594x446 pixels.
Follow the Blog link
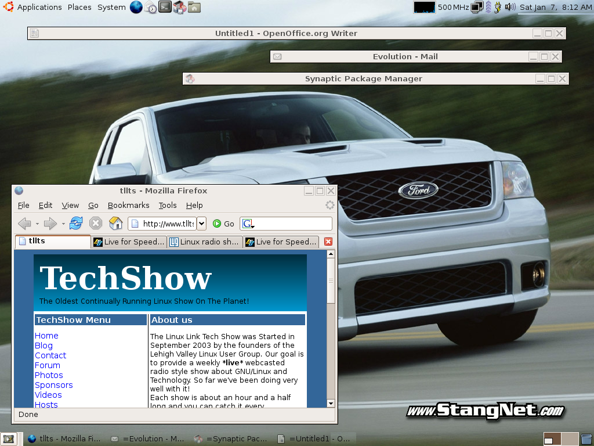tap(44, 346)
